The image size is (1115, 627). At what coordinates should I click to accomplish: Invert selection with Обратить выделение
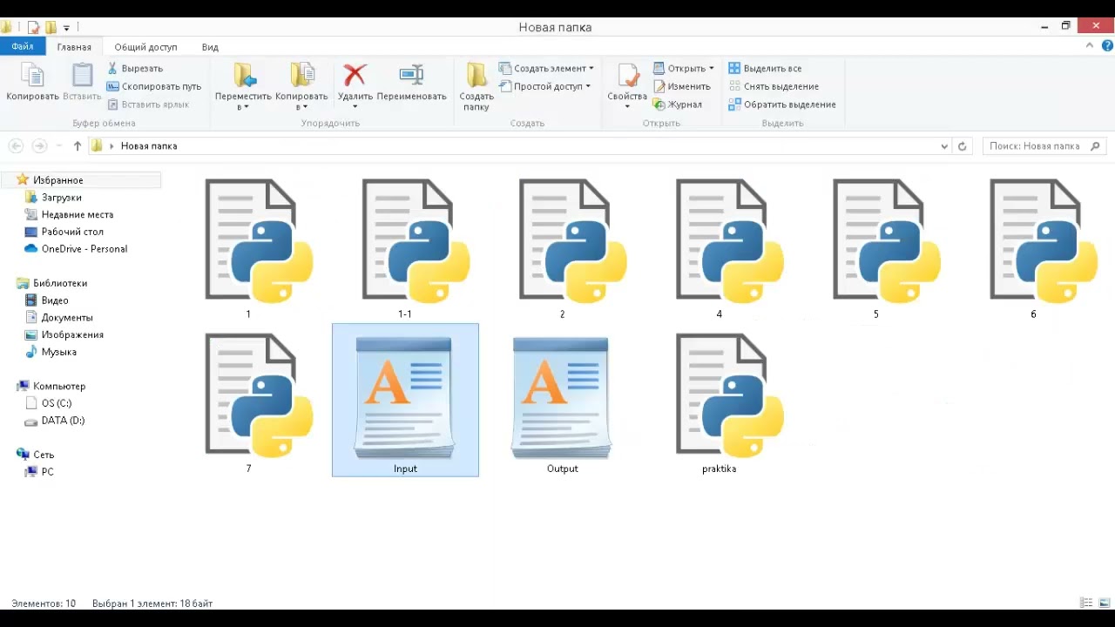[x=782, y=104]
